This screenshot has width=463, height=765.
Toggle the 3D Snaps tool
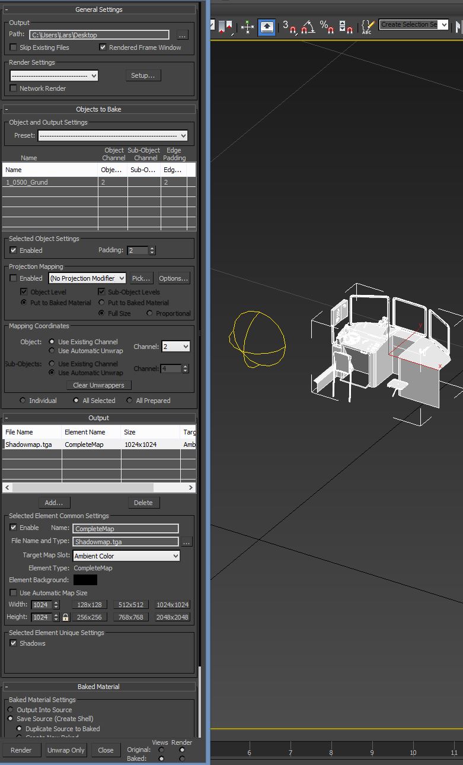pos(289,27)
